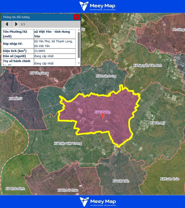This screenshot has width=185, height=208.
Task: Select Xã Hoàn Long label on map
Action: pyautogui.click(x=106, y=76)
